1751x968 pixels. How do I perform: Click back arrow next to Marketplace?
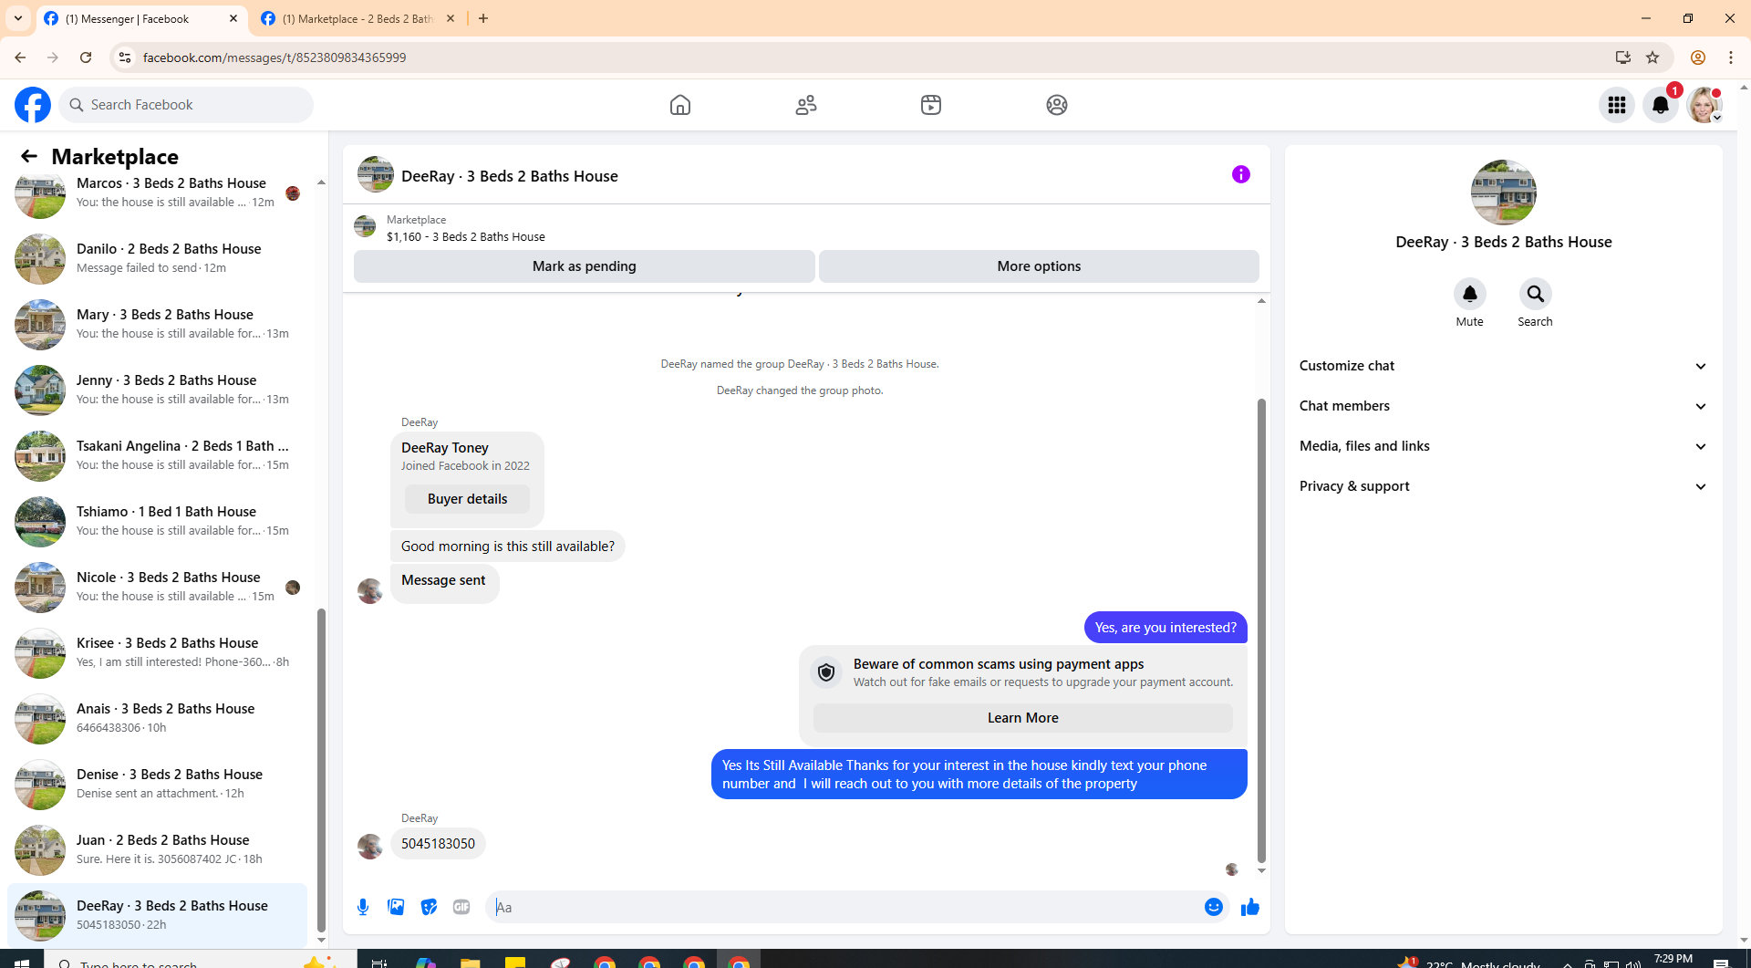click(x=29, y=156)
